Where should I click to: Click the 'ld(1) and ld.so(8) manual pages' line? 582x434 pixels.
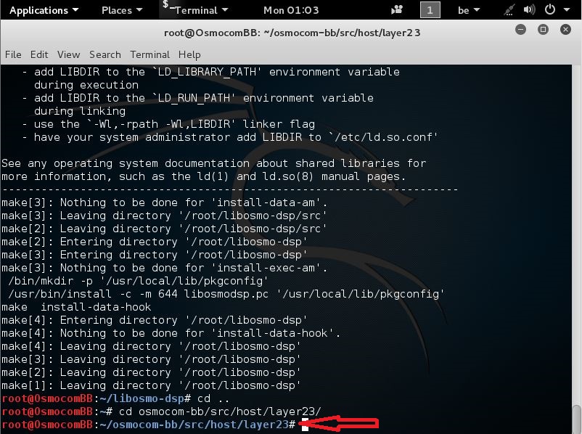(204, 176)
